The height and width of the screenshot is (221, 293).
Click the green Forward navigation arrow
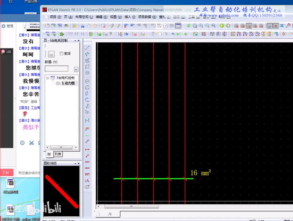coord(228,25)
